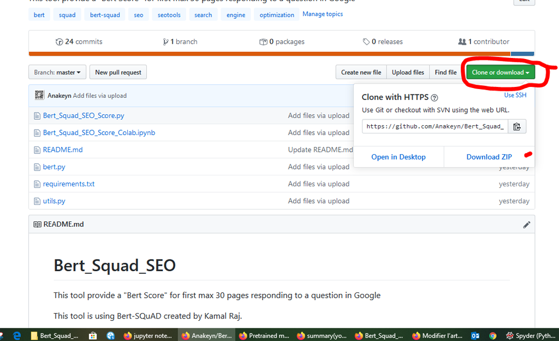
Task: Open Outlook from the taskbar
Action: click(x=475, y=336)
